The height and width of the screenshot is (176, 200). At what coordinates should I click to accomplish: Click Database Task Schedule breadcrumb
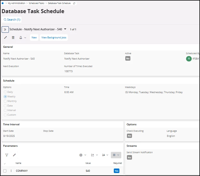(59, 3)
